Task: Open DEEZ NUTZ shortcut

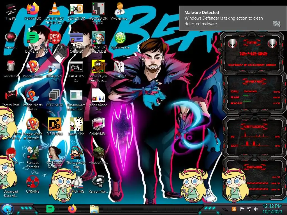Action: [54, 98]
